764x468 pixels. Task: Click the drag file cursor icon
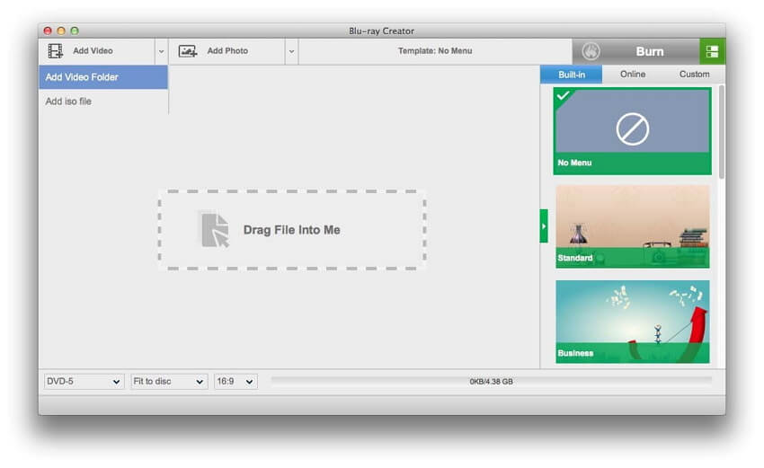[214, 229]
